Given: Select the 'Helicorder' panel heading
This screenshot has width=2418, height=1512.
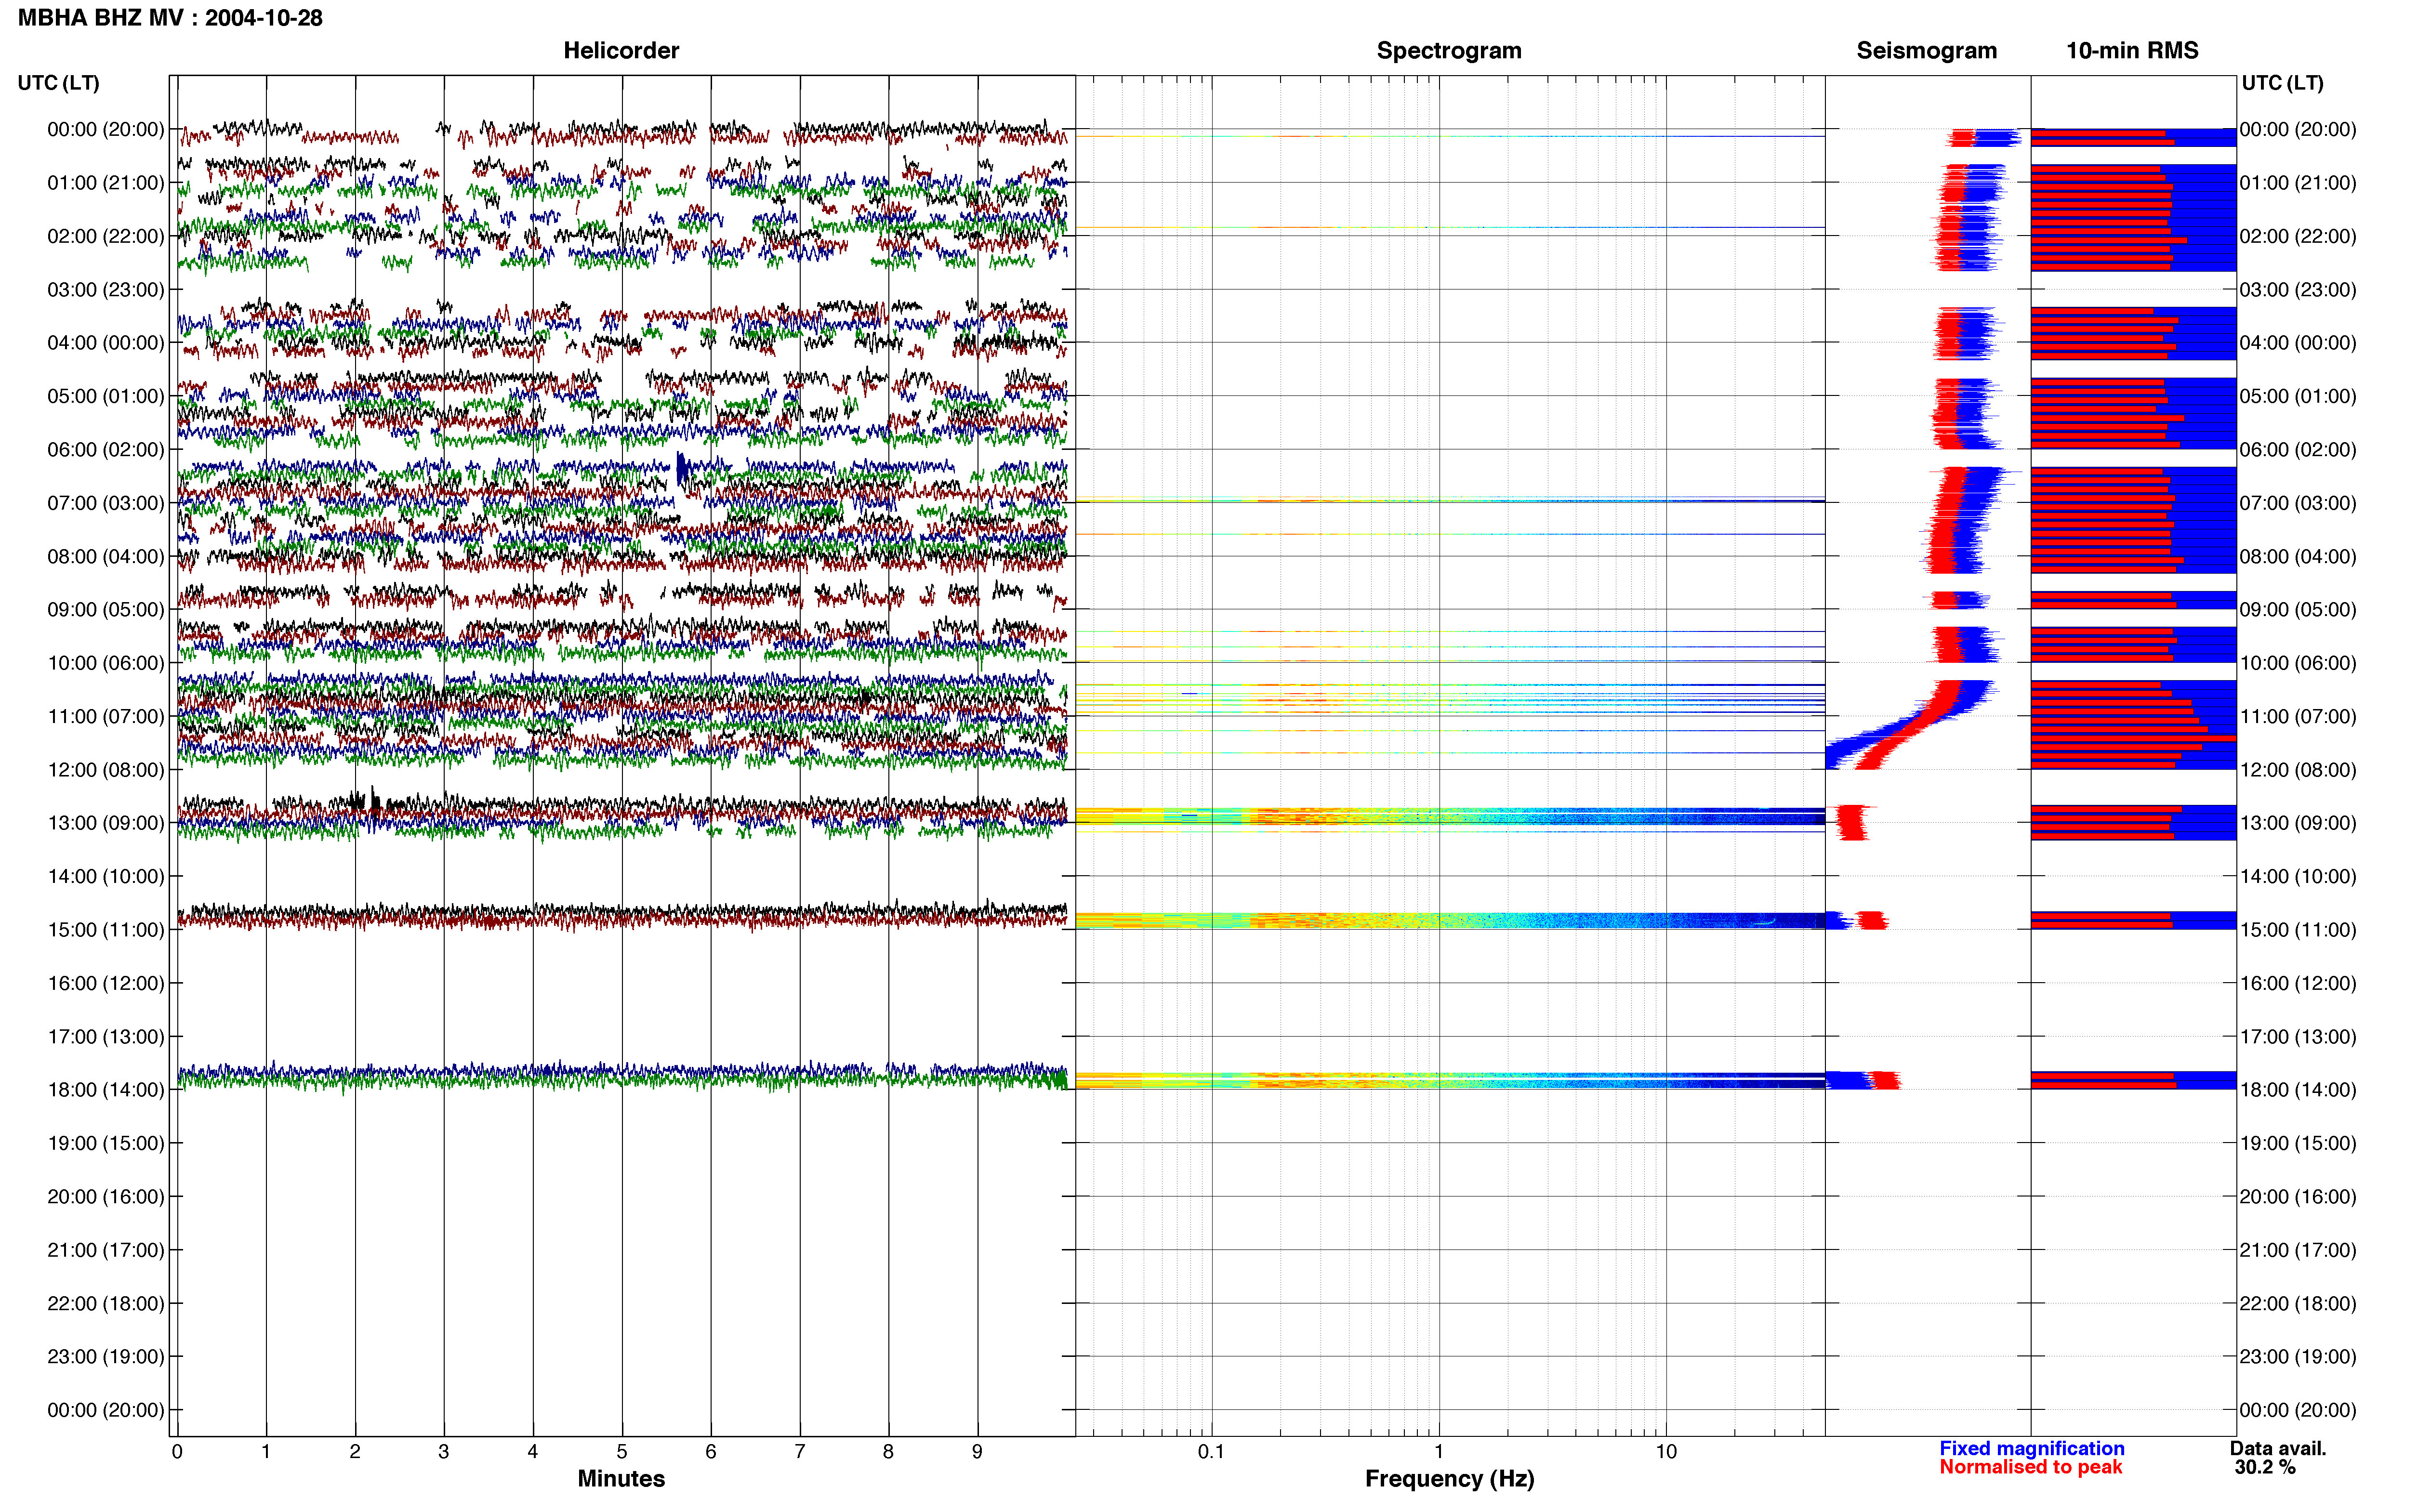Looking at the screenshot, I should 621,51.
